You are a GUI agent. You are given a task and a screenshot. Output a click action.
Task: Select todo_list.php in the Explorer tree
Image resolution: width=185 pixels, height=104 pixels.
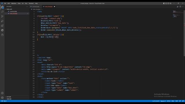pos(14,14)
